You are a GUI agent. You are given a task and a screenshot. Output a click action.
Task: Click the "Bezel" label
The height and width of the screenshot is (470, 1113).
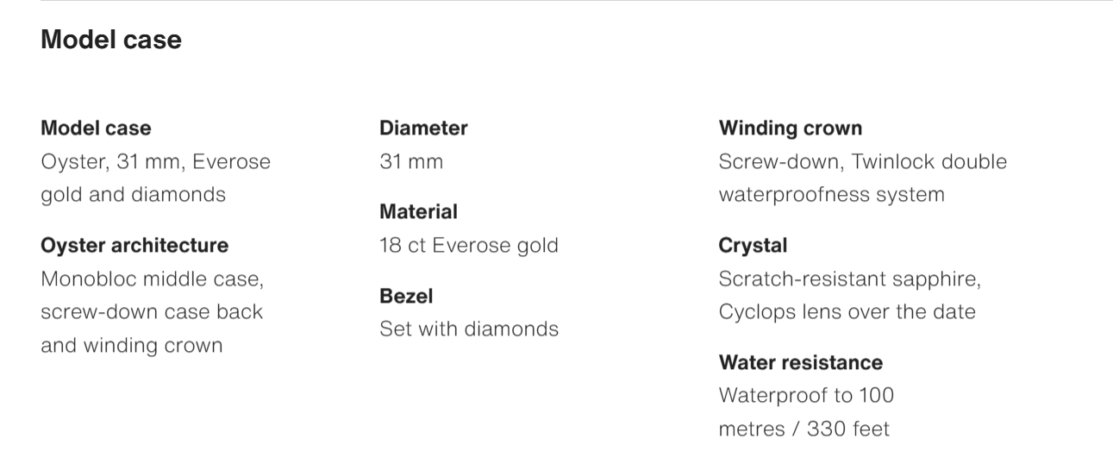tap(406, 296)
